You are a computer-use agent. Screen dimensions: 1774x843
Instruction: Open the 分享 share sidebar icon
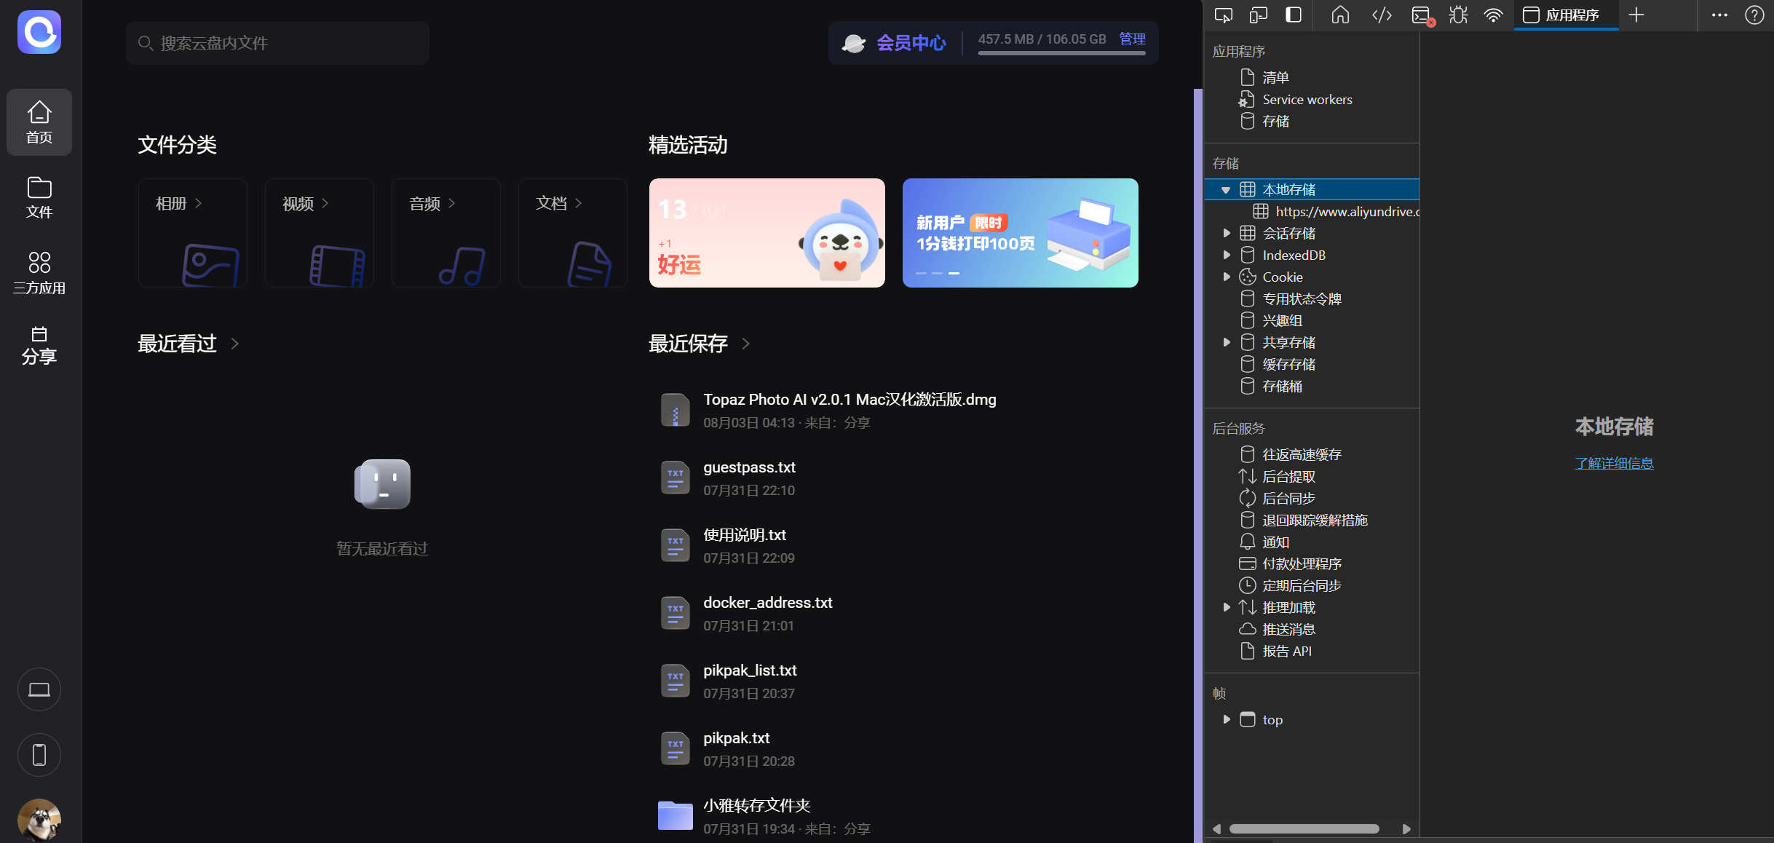tap(39, 345)
